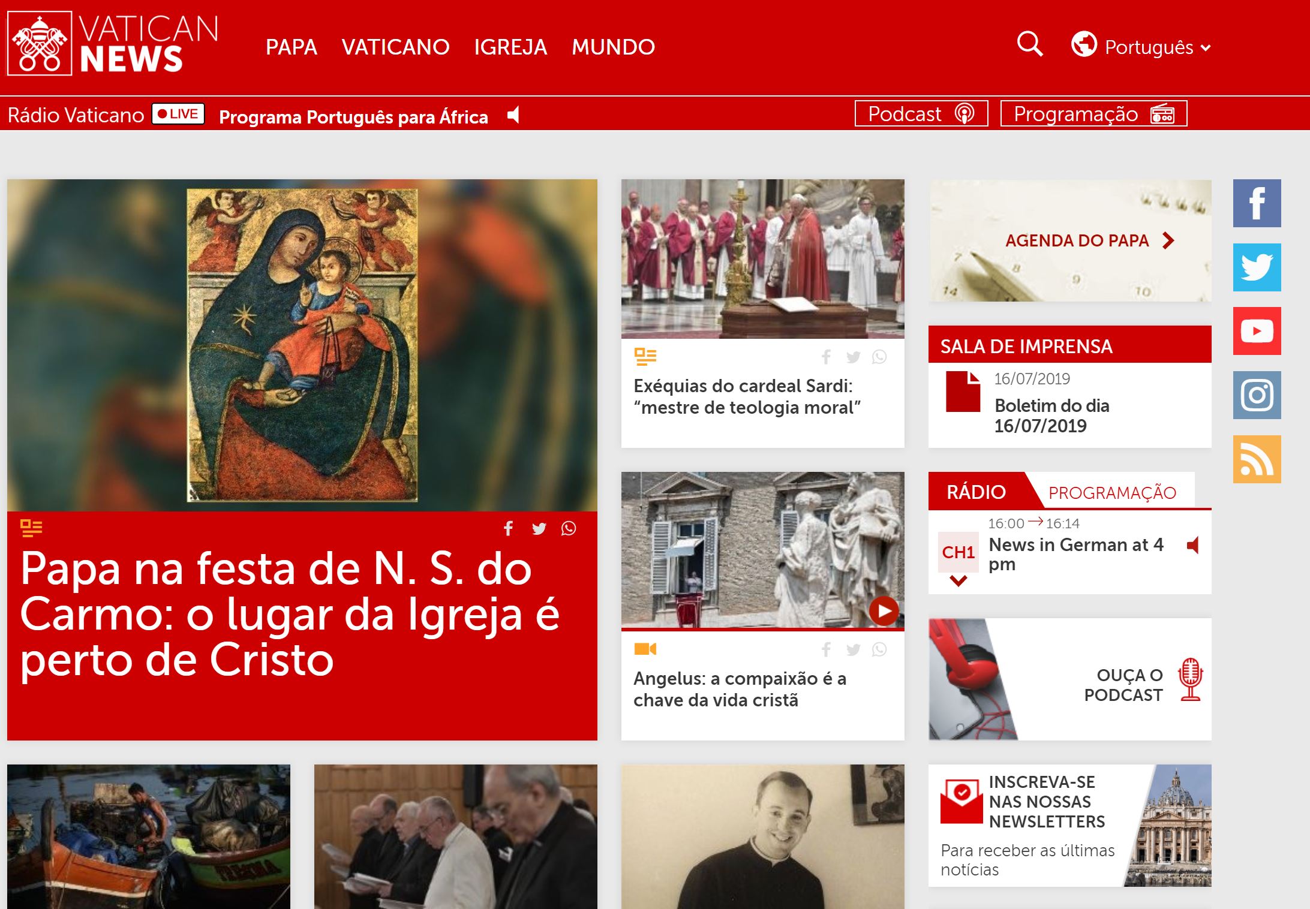Open the Twitter sidebar icon
This screenshot has height=909, width=1310.
(x=1257, y=267)
